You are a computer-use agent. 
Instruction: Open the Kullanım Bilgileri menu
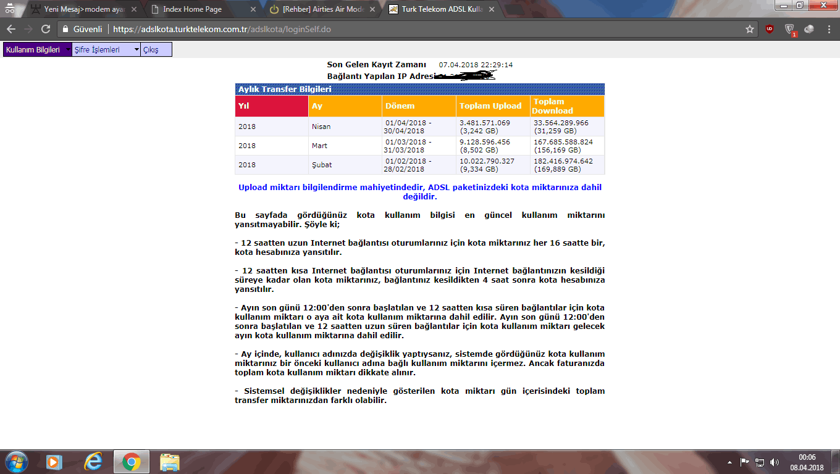[x=38, y=50]
